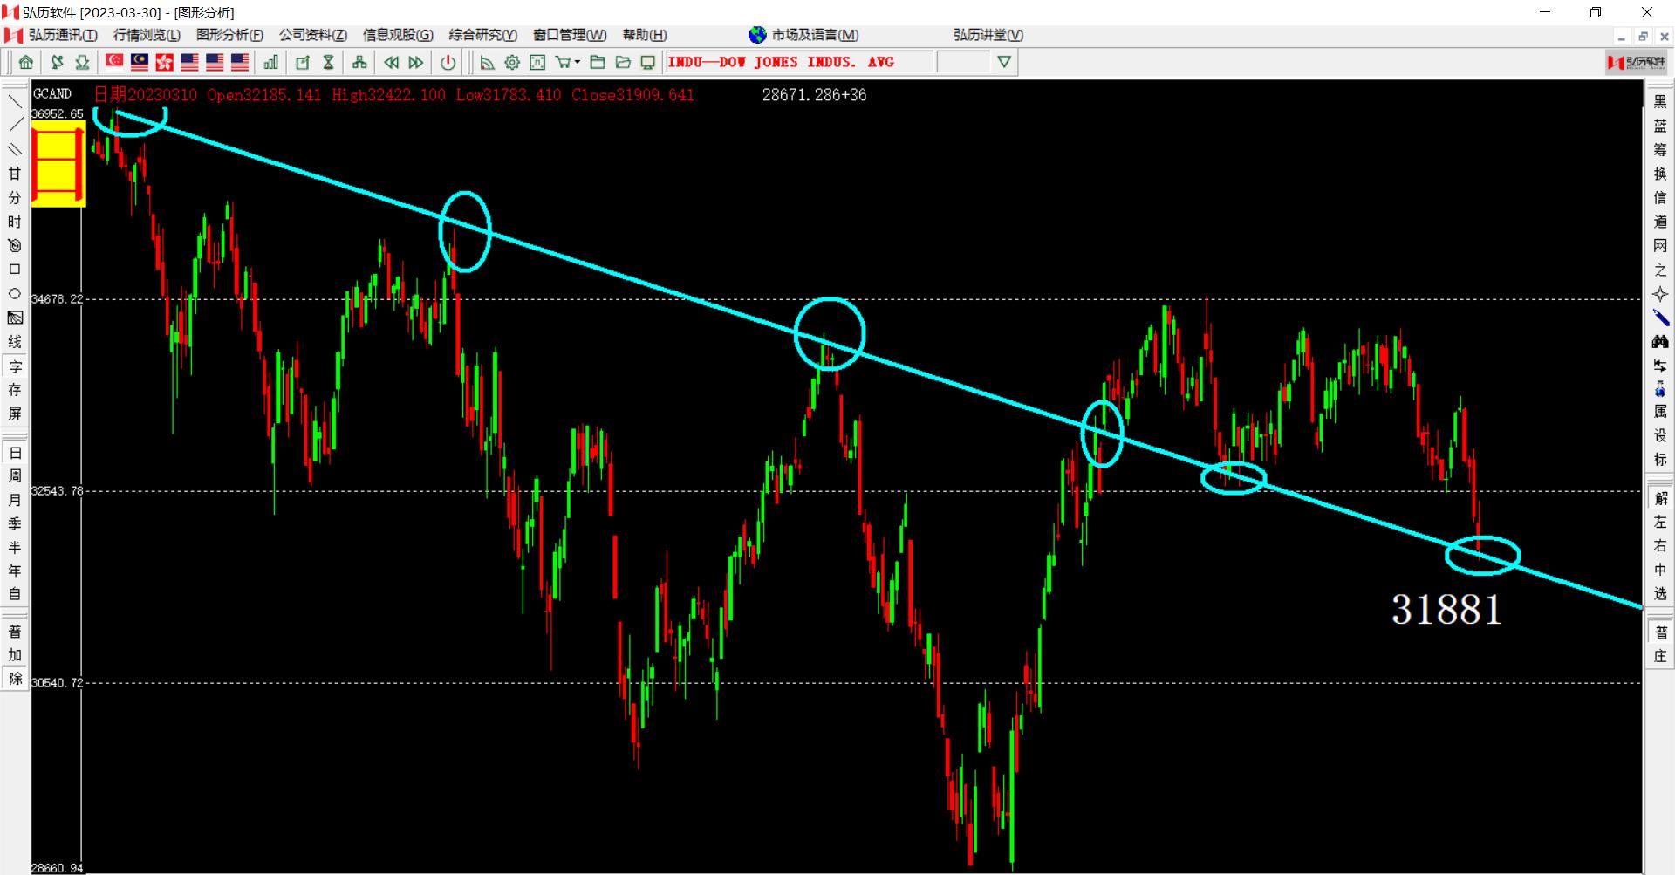Click the open folder toolbar icon
Screen dimensions: 1675x875
(x=623, y=62)
